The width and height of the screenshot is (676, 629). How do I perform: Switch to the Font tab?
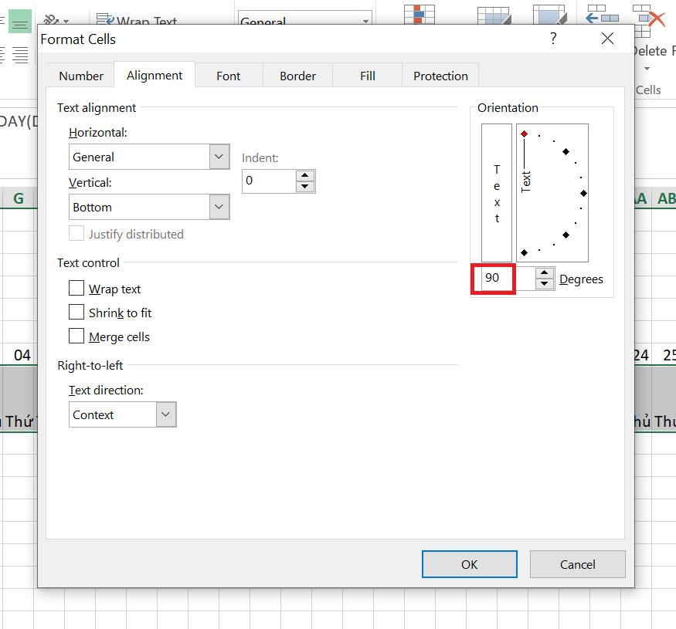pos(228,75)
